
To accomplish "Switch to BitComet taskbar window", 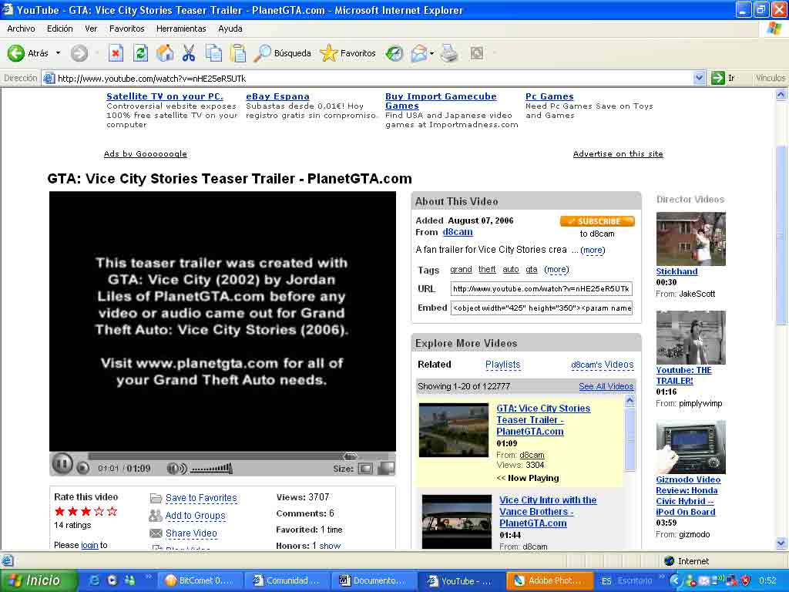I will (200, 580).
